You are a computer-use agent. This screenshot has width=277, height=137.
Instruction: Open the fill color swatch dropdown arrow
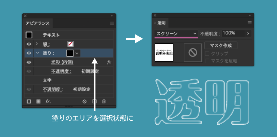77,53
